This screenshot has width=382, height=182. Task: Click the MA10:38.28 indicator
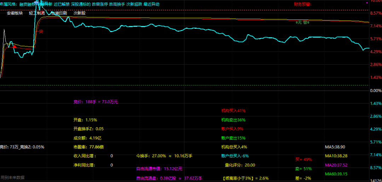336,156
